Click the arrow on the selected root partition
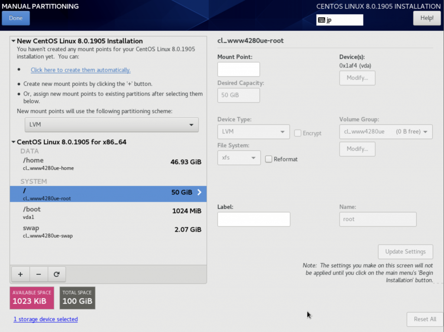Image resolution: width=444 pixels, height=332 pixels. point(199,193)
